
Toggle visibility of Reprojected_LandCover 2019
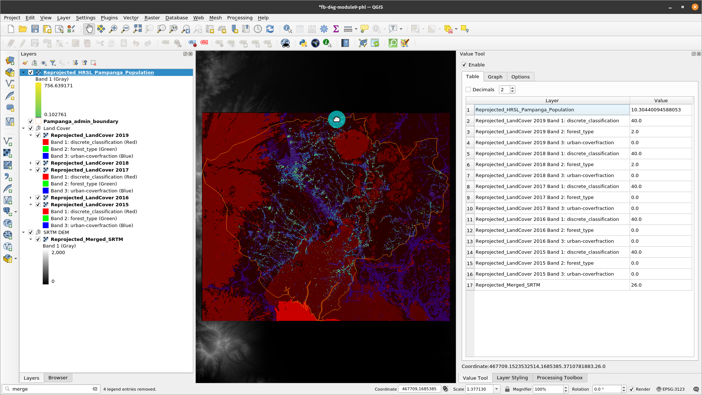coord(38,135)
